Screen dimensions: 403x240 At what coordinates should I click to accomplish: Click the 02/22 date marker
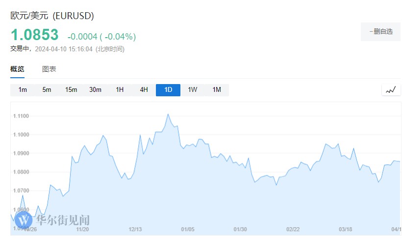tap(293, 229)
